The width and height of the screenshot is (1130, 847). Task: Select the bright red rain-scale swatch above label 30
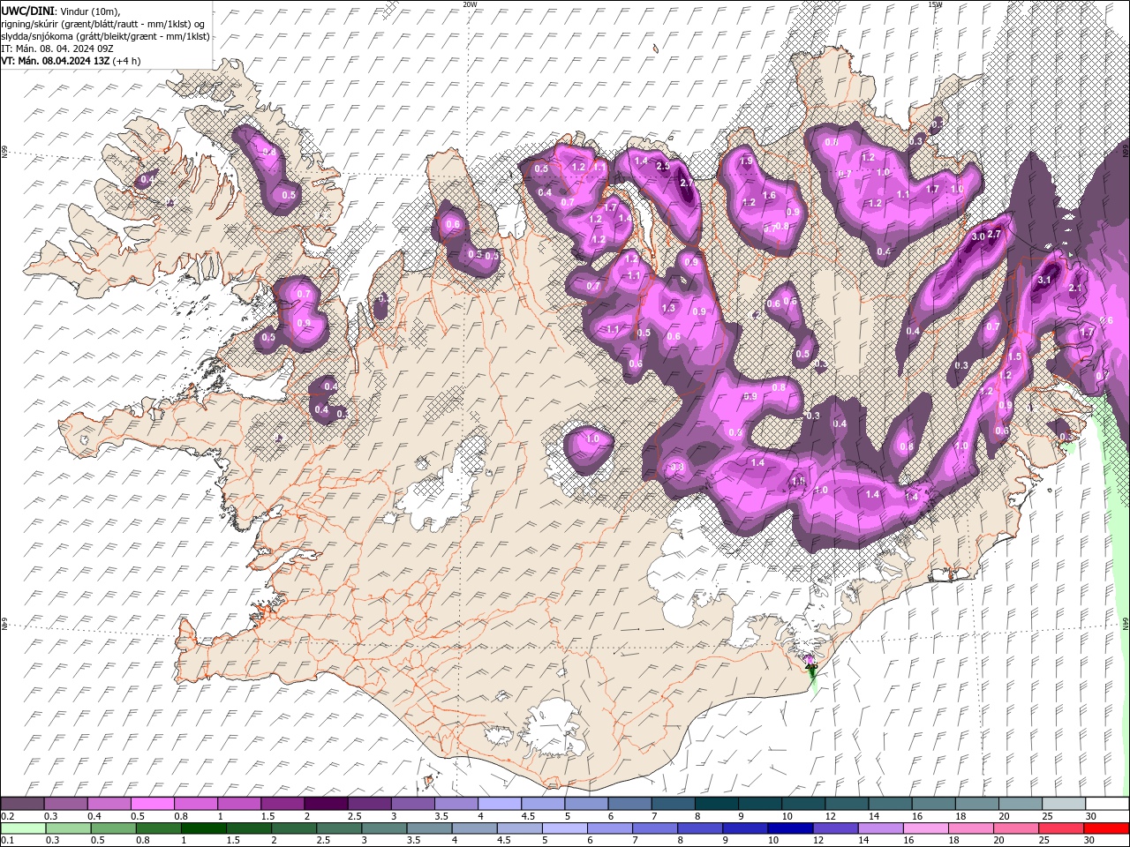click(x=1107, y=828)
